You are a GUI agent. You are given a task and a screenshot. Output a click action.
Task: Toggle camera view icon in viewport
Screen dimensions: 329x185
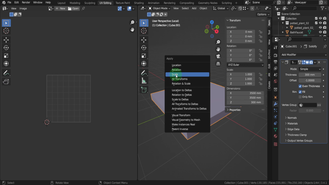click(x=218, y=56)
